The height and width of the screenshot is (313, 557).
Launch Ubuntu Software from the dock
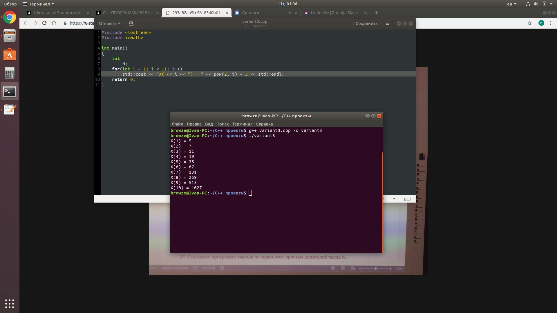10,54
